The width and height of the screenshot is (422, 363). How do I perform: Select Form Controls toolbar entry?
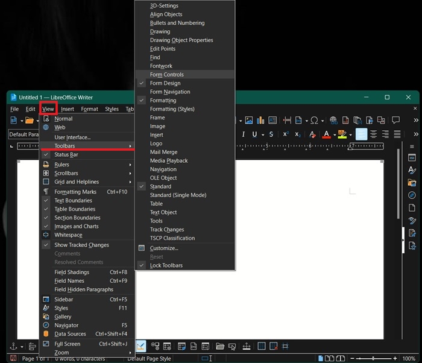tap(184, 75)
